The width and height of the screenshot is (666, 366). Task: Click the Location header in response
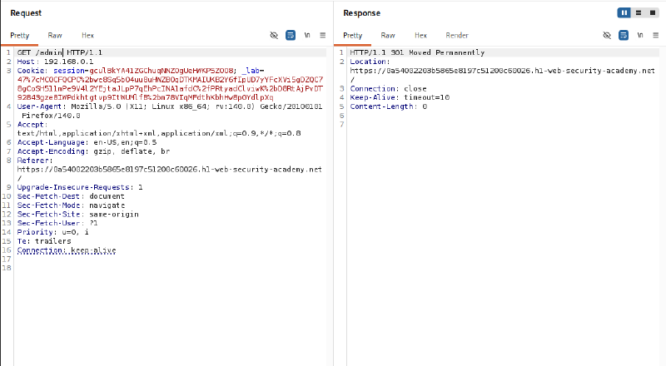pos(370,62)
